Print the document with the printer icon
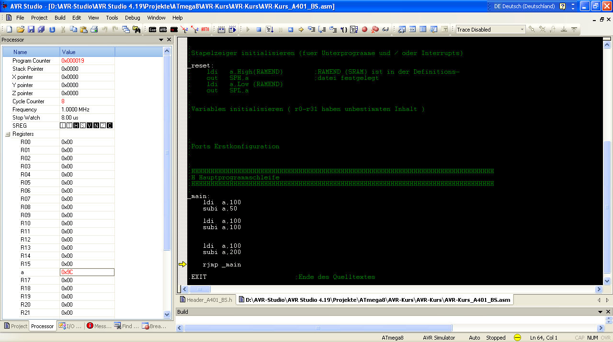The width and height of the screenshot is (613, 342). point(94,30)
